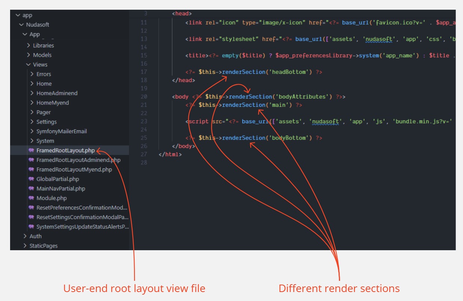
Task: Expand the Errors folder chevron
Action: [x=32, y=74]
